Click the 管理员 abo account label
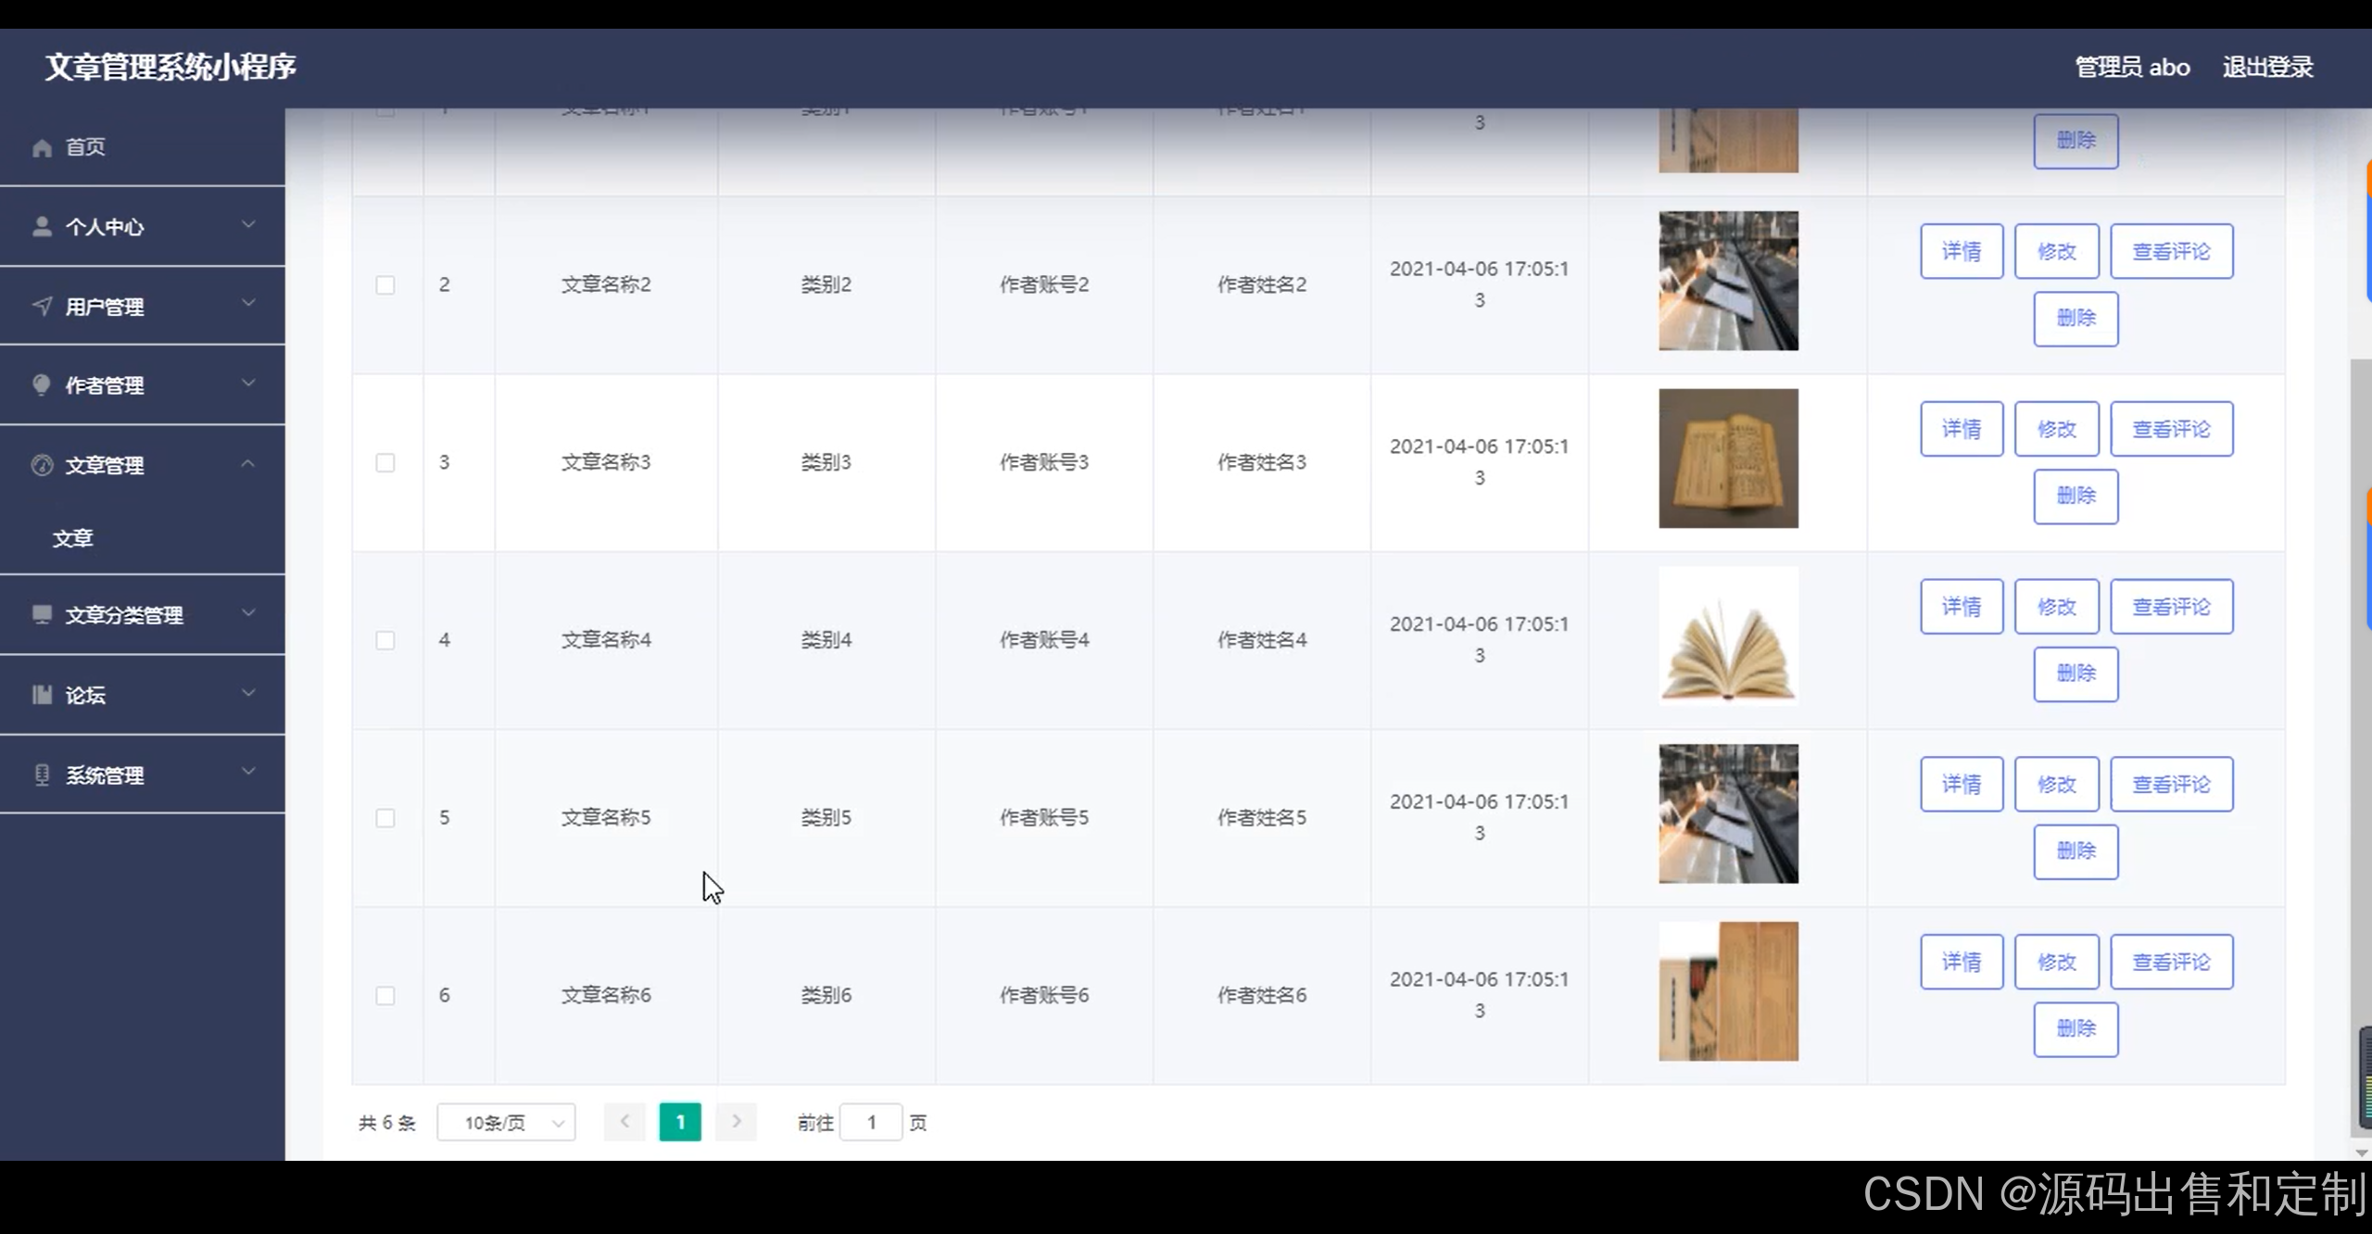Viewport: 2372px width, 1234px height. [x=2132, y=68]
